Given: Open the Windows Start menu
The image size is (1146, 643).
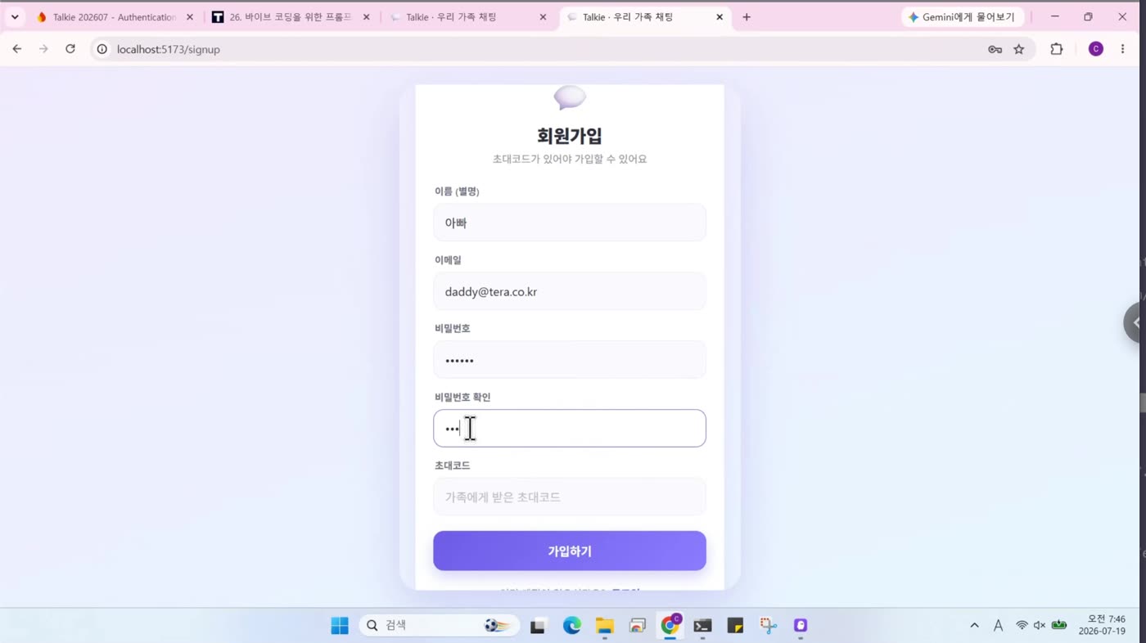Looking at the screenshot, I should coord(340,626).
